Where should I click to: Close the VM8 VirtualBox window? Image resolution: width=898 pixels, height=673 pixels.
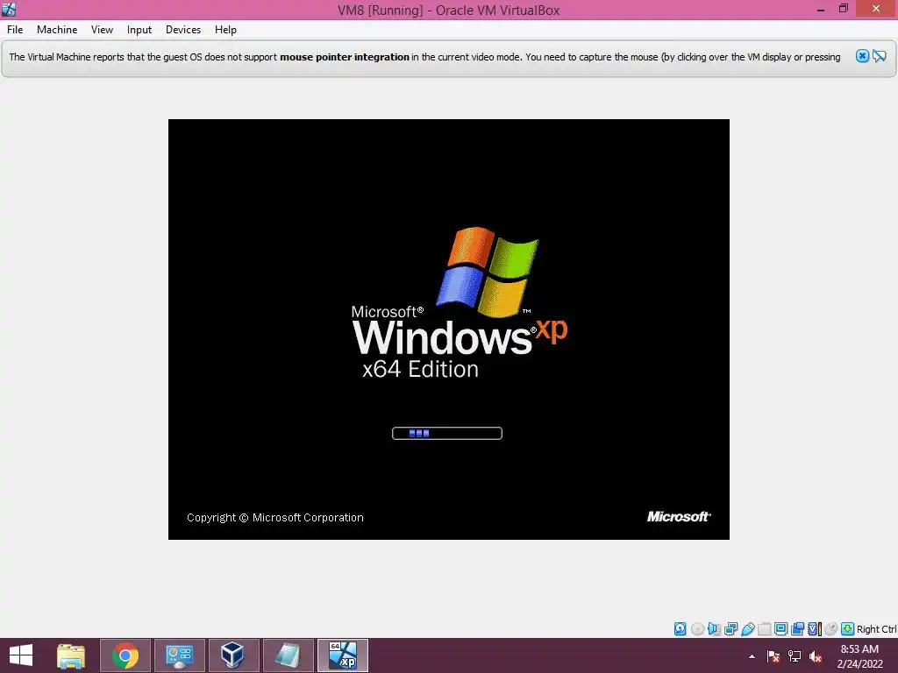tap(876, 9)
